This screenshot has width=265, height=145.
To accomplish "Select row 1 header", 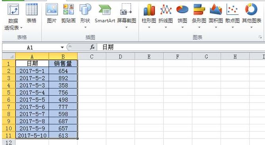I will (9, 64).
